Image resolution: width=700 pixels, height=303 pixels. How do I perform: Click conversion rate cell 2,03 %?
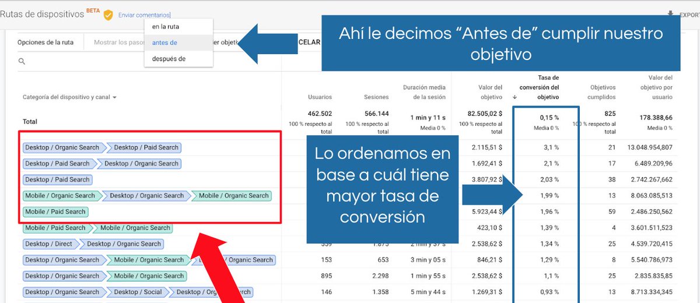549,179
